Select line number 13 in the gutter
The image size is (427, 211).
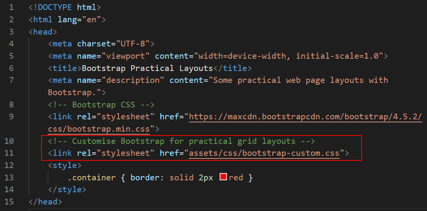[x=9, y=178]
